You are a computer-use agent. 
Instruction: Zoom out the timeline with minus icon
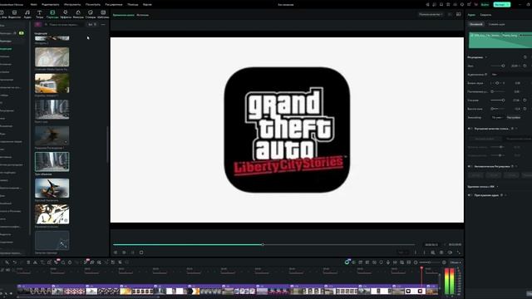tap(416, 262)
